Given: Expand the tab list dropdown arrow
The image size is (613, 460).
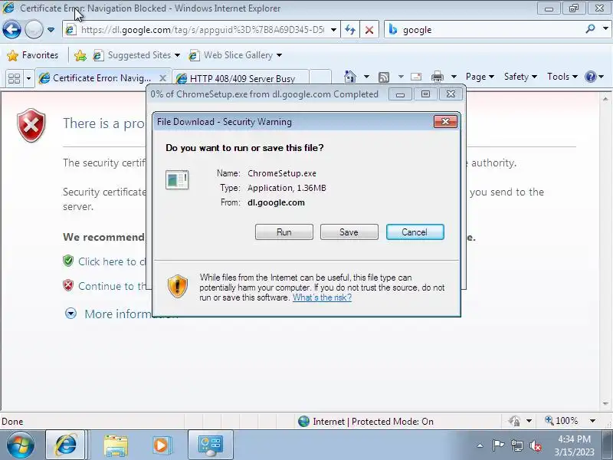Looking at the screenshot, I should [x=28, y=78].
